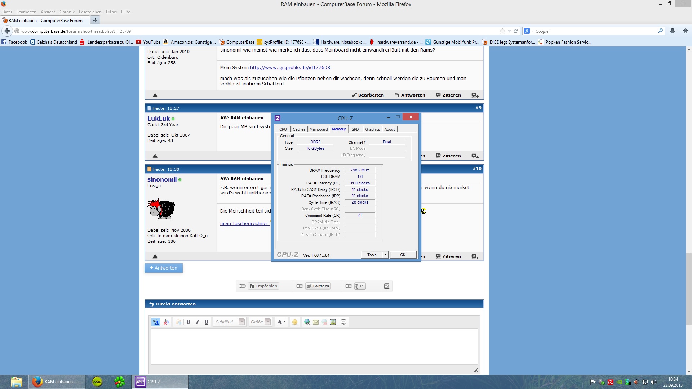Click the insert image icon

tap(333, 322)
